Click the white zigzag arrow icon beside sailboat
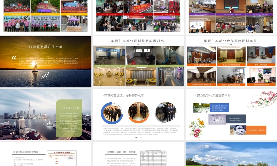Image resolution: width=277 pixels, height=166 pixels. (45, 75)
